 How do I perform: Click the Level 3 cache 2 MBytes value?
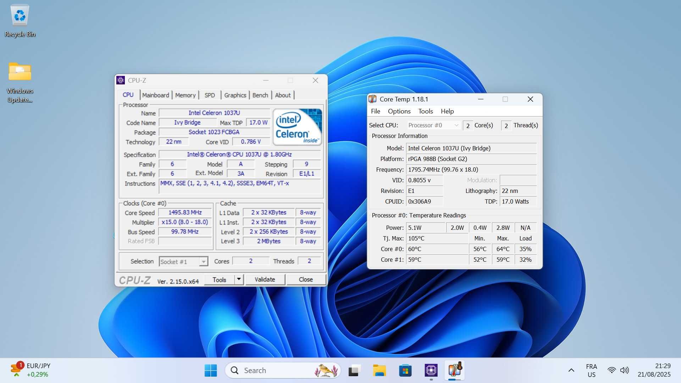pyautogui.click(x=268, y=241)
